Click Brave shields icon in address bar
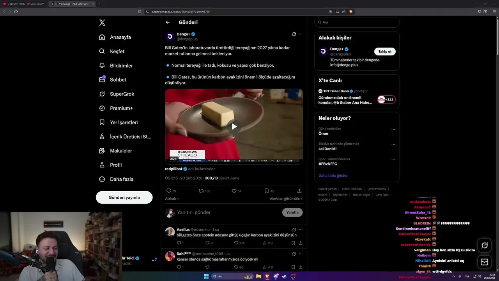The width and height of the screenshot is (499, 281). click(x=351, y=12)
